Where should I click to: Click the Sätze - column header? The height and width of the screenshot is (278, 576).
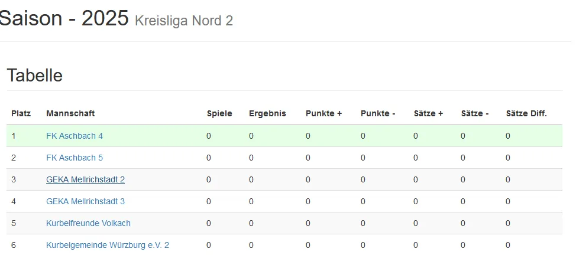[475, 113]
